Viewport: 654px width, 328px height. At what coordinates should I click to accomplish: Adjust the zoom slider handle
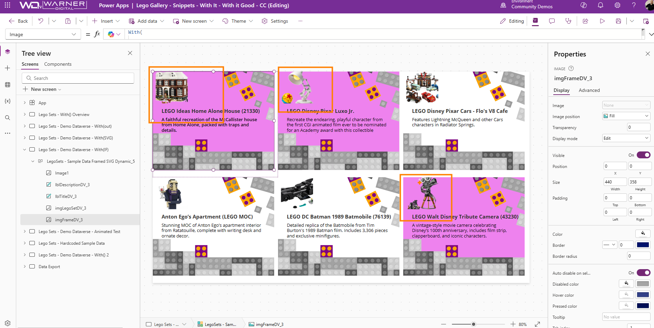(x=474, y=324)
